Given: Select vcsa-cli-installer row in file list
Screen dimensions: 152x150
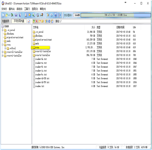Looking at the screenshot, I should coord(42,51).
